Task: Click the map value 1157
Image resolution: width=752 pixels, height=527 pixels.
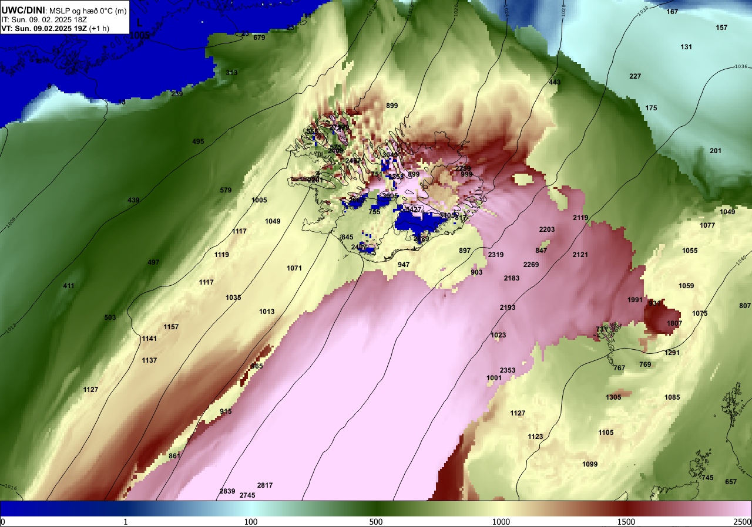Action: [x=171, y=327]
